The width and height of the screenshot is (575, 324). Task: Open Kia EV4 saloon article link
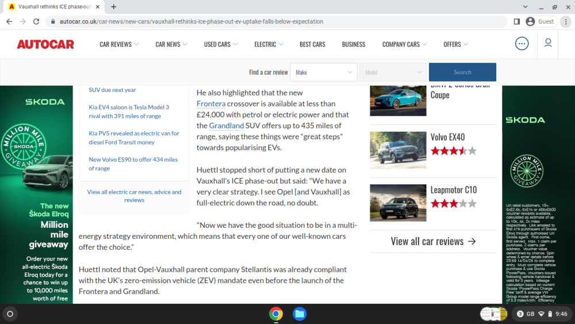point(129,112)
